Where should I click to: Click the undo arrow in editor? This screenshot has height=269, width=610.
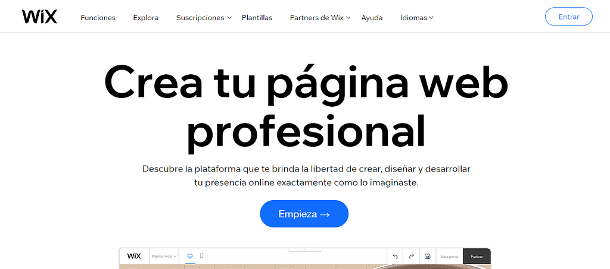click(396, 256)
